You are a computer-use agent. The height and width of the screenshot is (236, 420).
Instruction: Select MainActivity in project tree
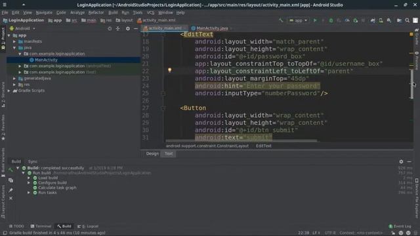pyautogui.click(x=46, y=60)
